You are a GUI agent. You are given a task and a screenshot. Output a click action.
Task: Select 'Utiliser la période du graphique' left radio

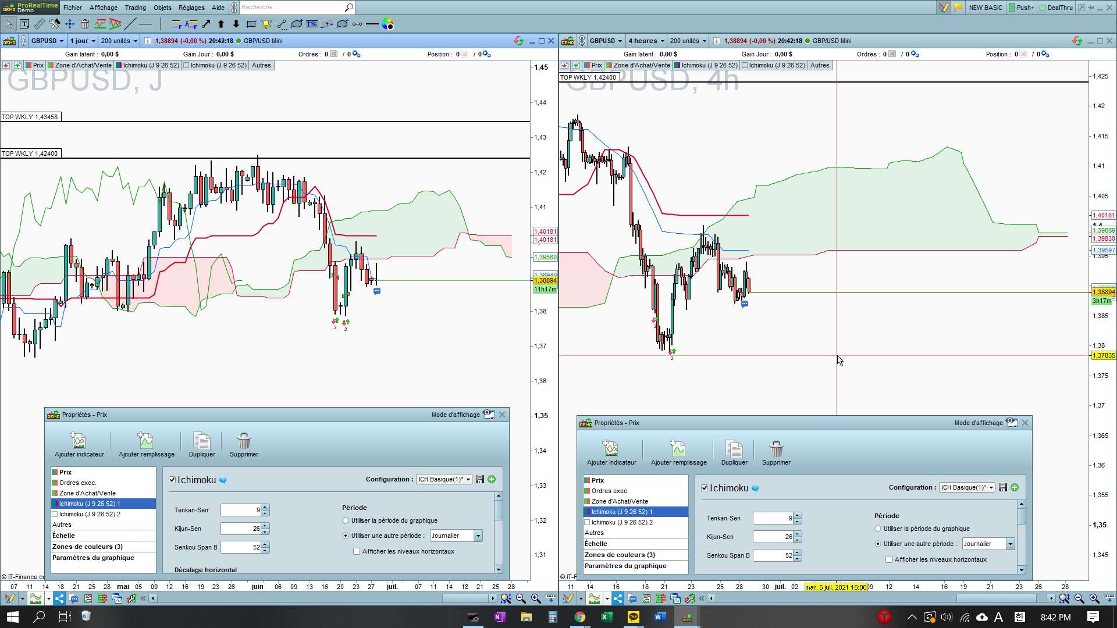pyautogui.click(x=346, y=520)
